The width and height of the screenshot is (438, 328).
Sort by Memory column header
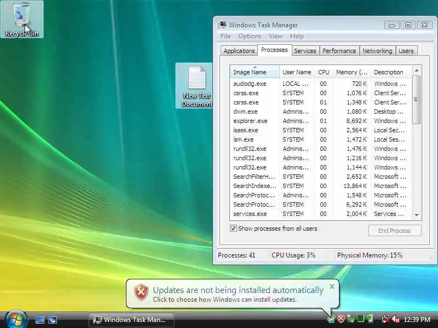(x=351, y=72)
